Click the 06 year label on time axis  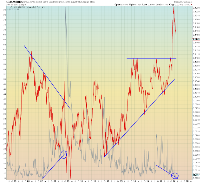click(x=28, y=181)
